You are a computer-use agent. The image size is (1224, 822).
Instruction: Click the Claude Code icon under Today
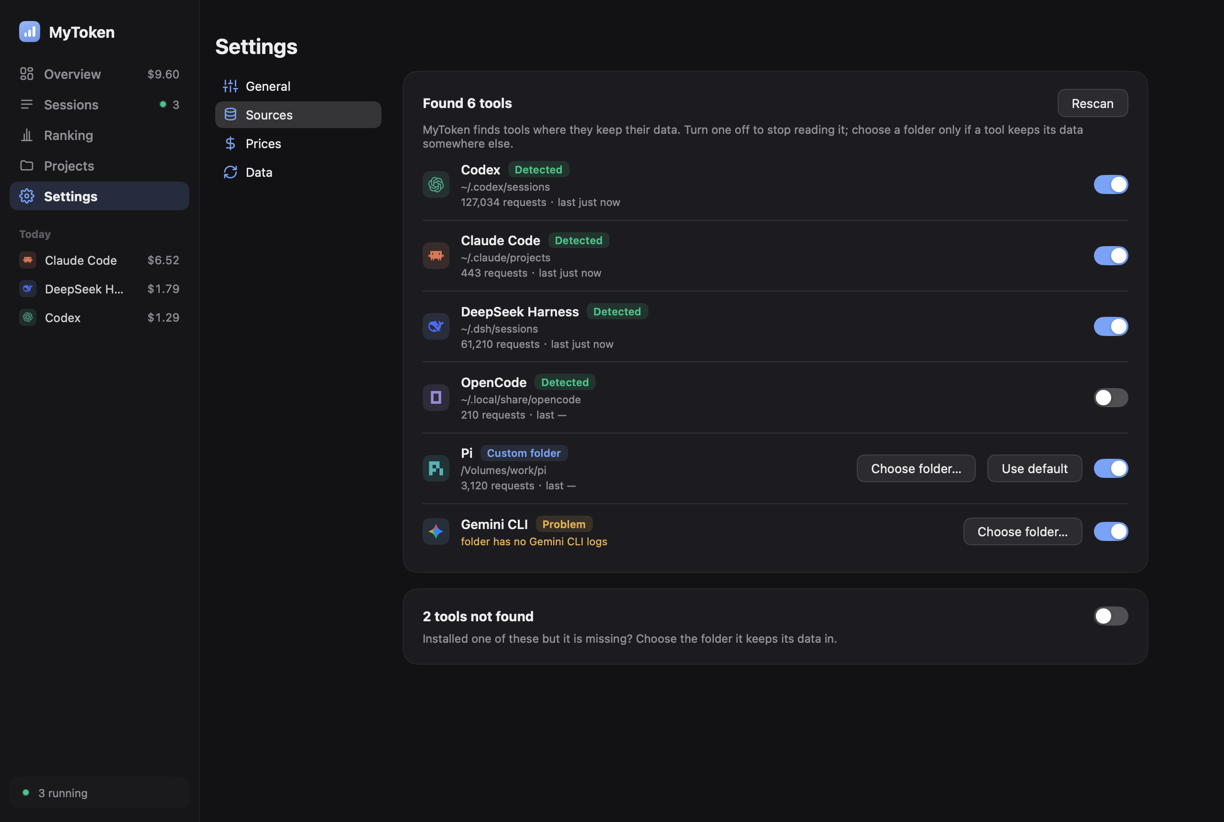pos(28,260)
